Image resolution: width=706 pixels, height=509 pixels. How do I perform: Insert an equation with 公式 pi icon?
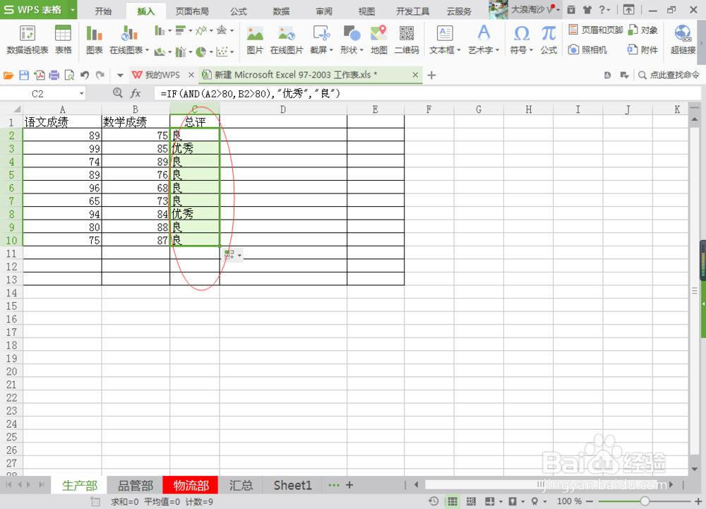[549, 40]
